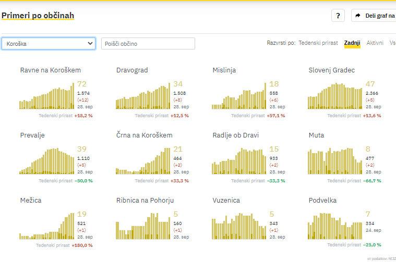Screen dimensions: 396x262
Task: Open the Mežica bar chart
Action: coord(47,227)
